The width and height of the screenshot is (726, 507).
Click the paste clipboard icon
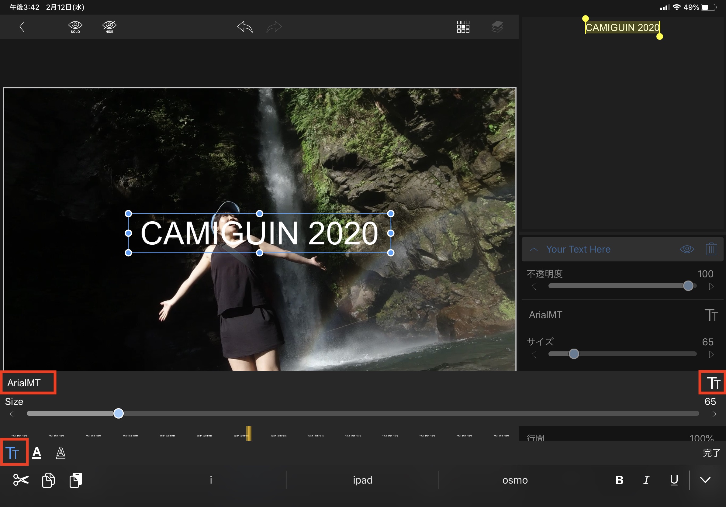point(76,480)
